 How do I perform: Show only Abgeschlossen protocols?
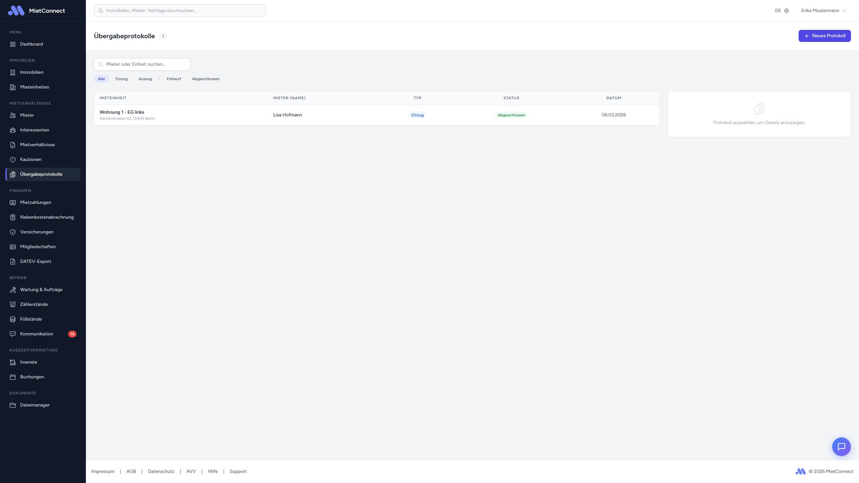point(206,79)
